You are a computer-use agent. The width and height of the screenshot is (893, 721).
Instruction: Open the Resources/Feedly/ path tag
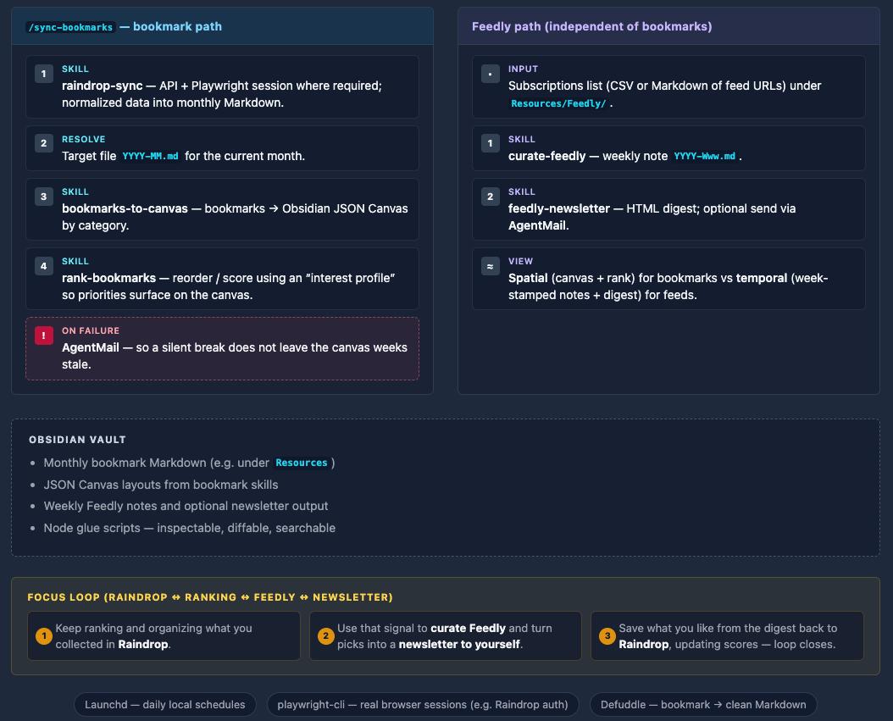pyautogui.click(x=558, y=103)
